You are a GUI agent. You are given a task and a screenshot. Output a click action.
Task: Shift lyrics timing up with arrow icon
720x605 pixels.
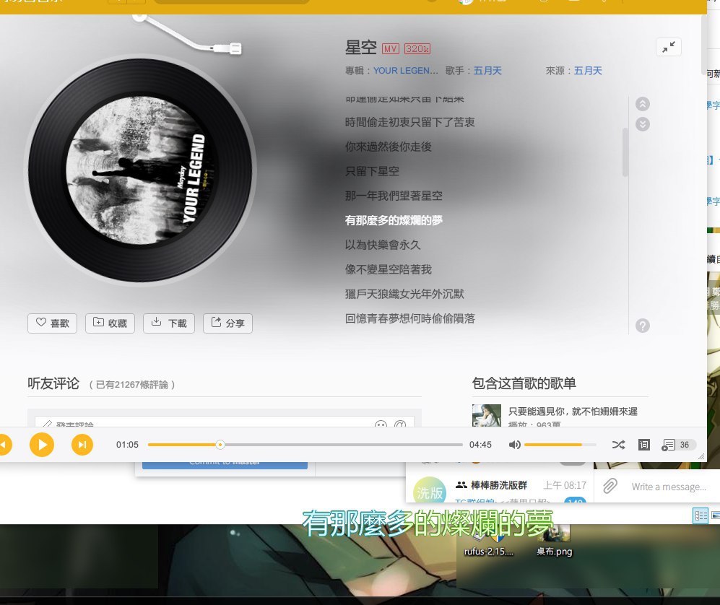tap(643, 104)
